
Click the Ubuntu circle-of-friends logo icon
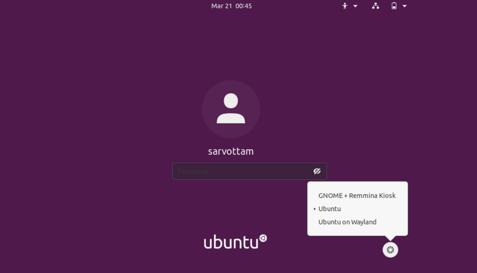pyautogui.click(x=263, y=238)
